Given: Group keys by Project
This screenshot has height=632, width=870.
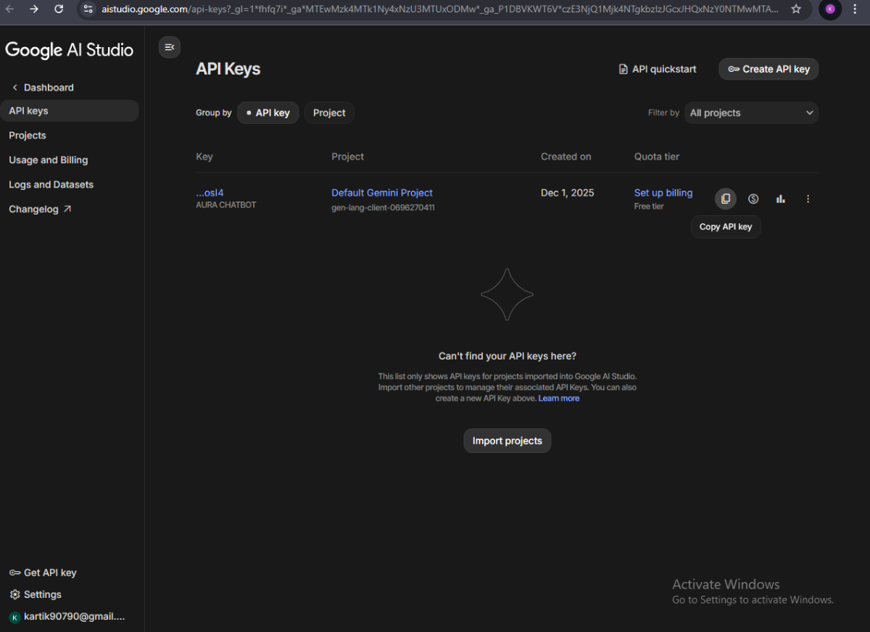Looking at the screenshot, I should [329, 113].
